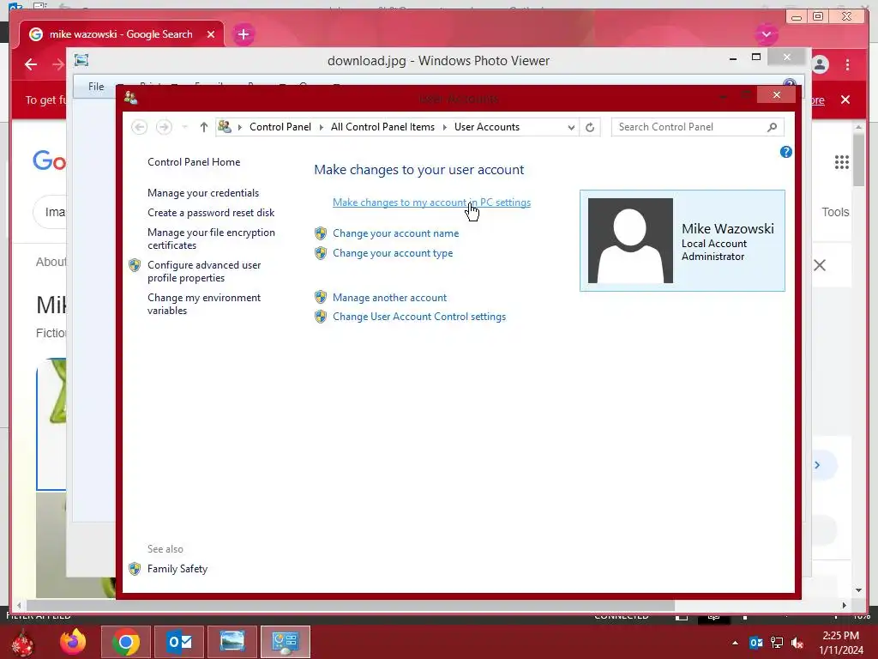
Task: Click shield icon beside User Account Control settings
Action: tap(321, 317)
